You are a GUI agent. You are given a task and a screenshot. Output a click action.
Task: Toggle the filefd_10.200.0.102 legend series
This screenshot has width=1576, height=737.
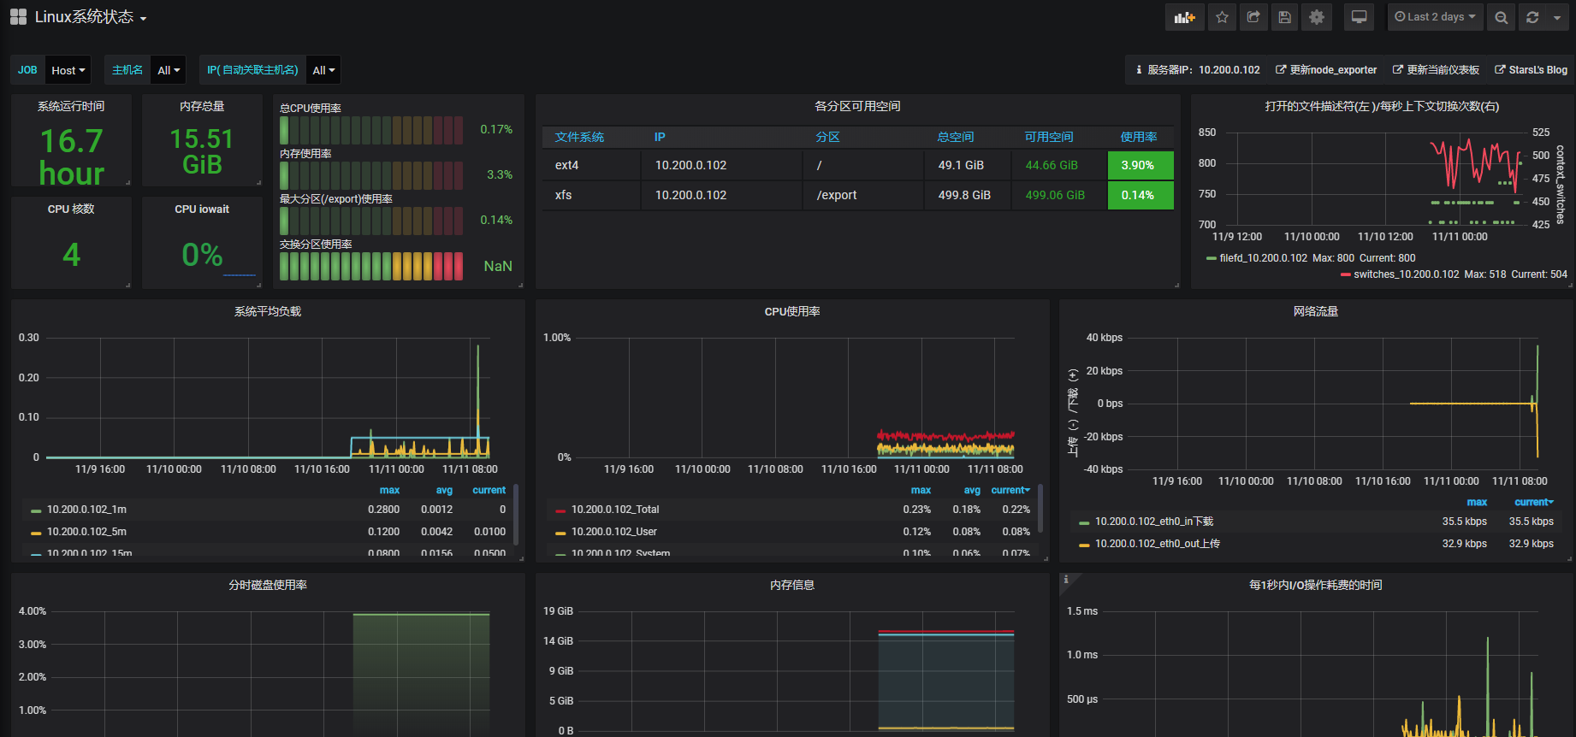[1263, 258]
